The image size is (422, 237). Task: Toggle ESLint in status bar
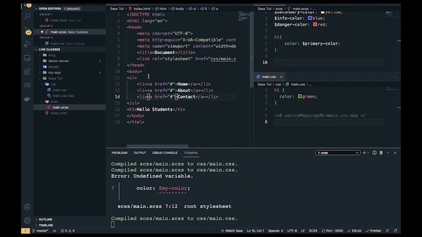point(355,230)
